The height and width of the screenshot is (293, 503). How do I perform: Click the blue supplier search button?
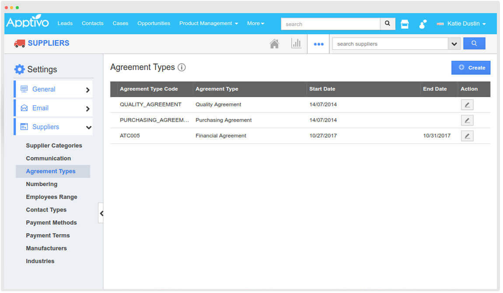pyautogui.click(x=474, y=43)
